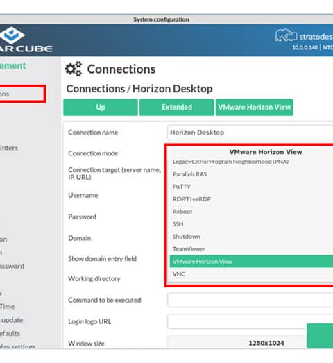Choose RDP/FreeRDP connection mode

click(191, 199)
